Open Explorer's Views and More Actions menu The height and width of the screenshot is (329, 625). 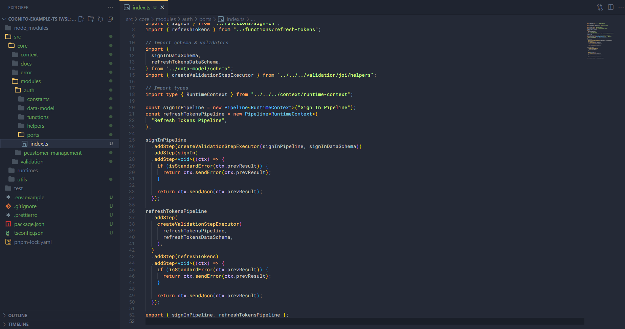pos(110,7)
